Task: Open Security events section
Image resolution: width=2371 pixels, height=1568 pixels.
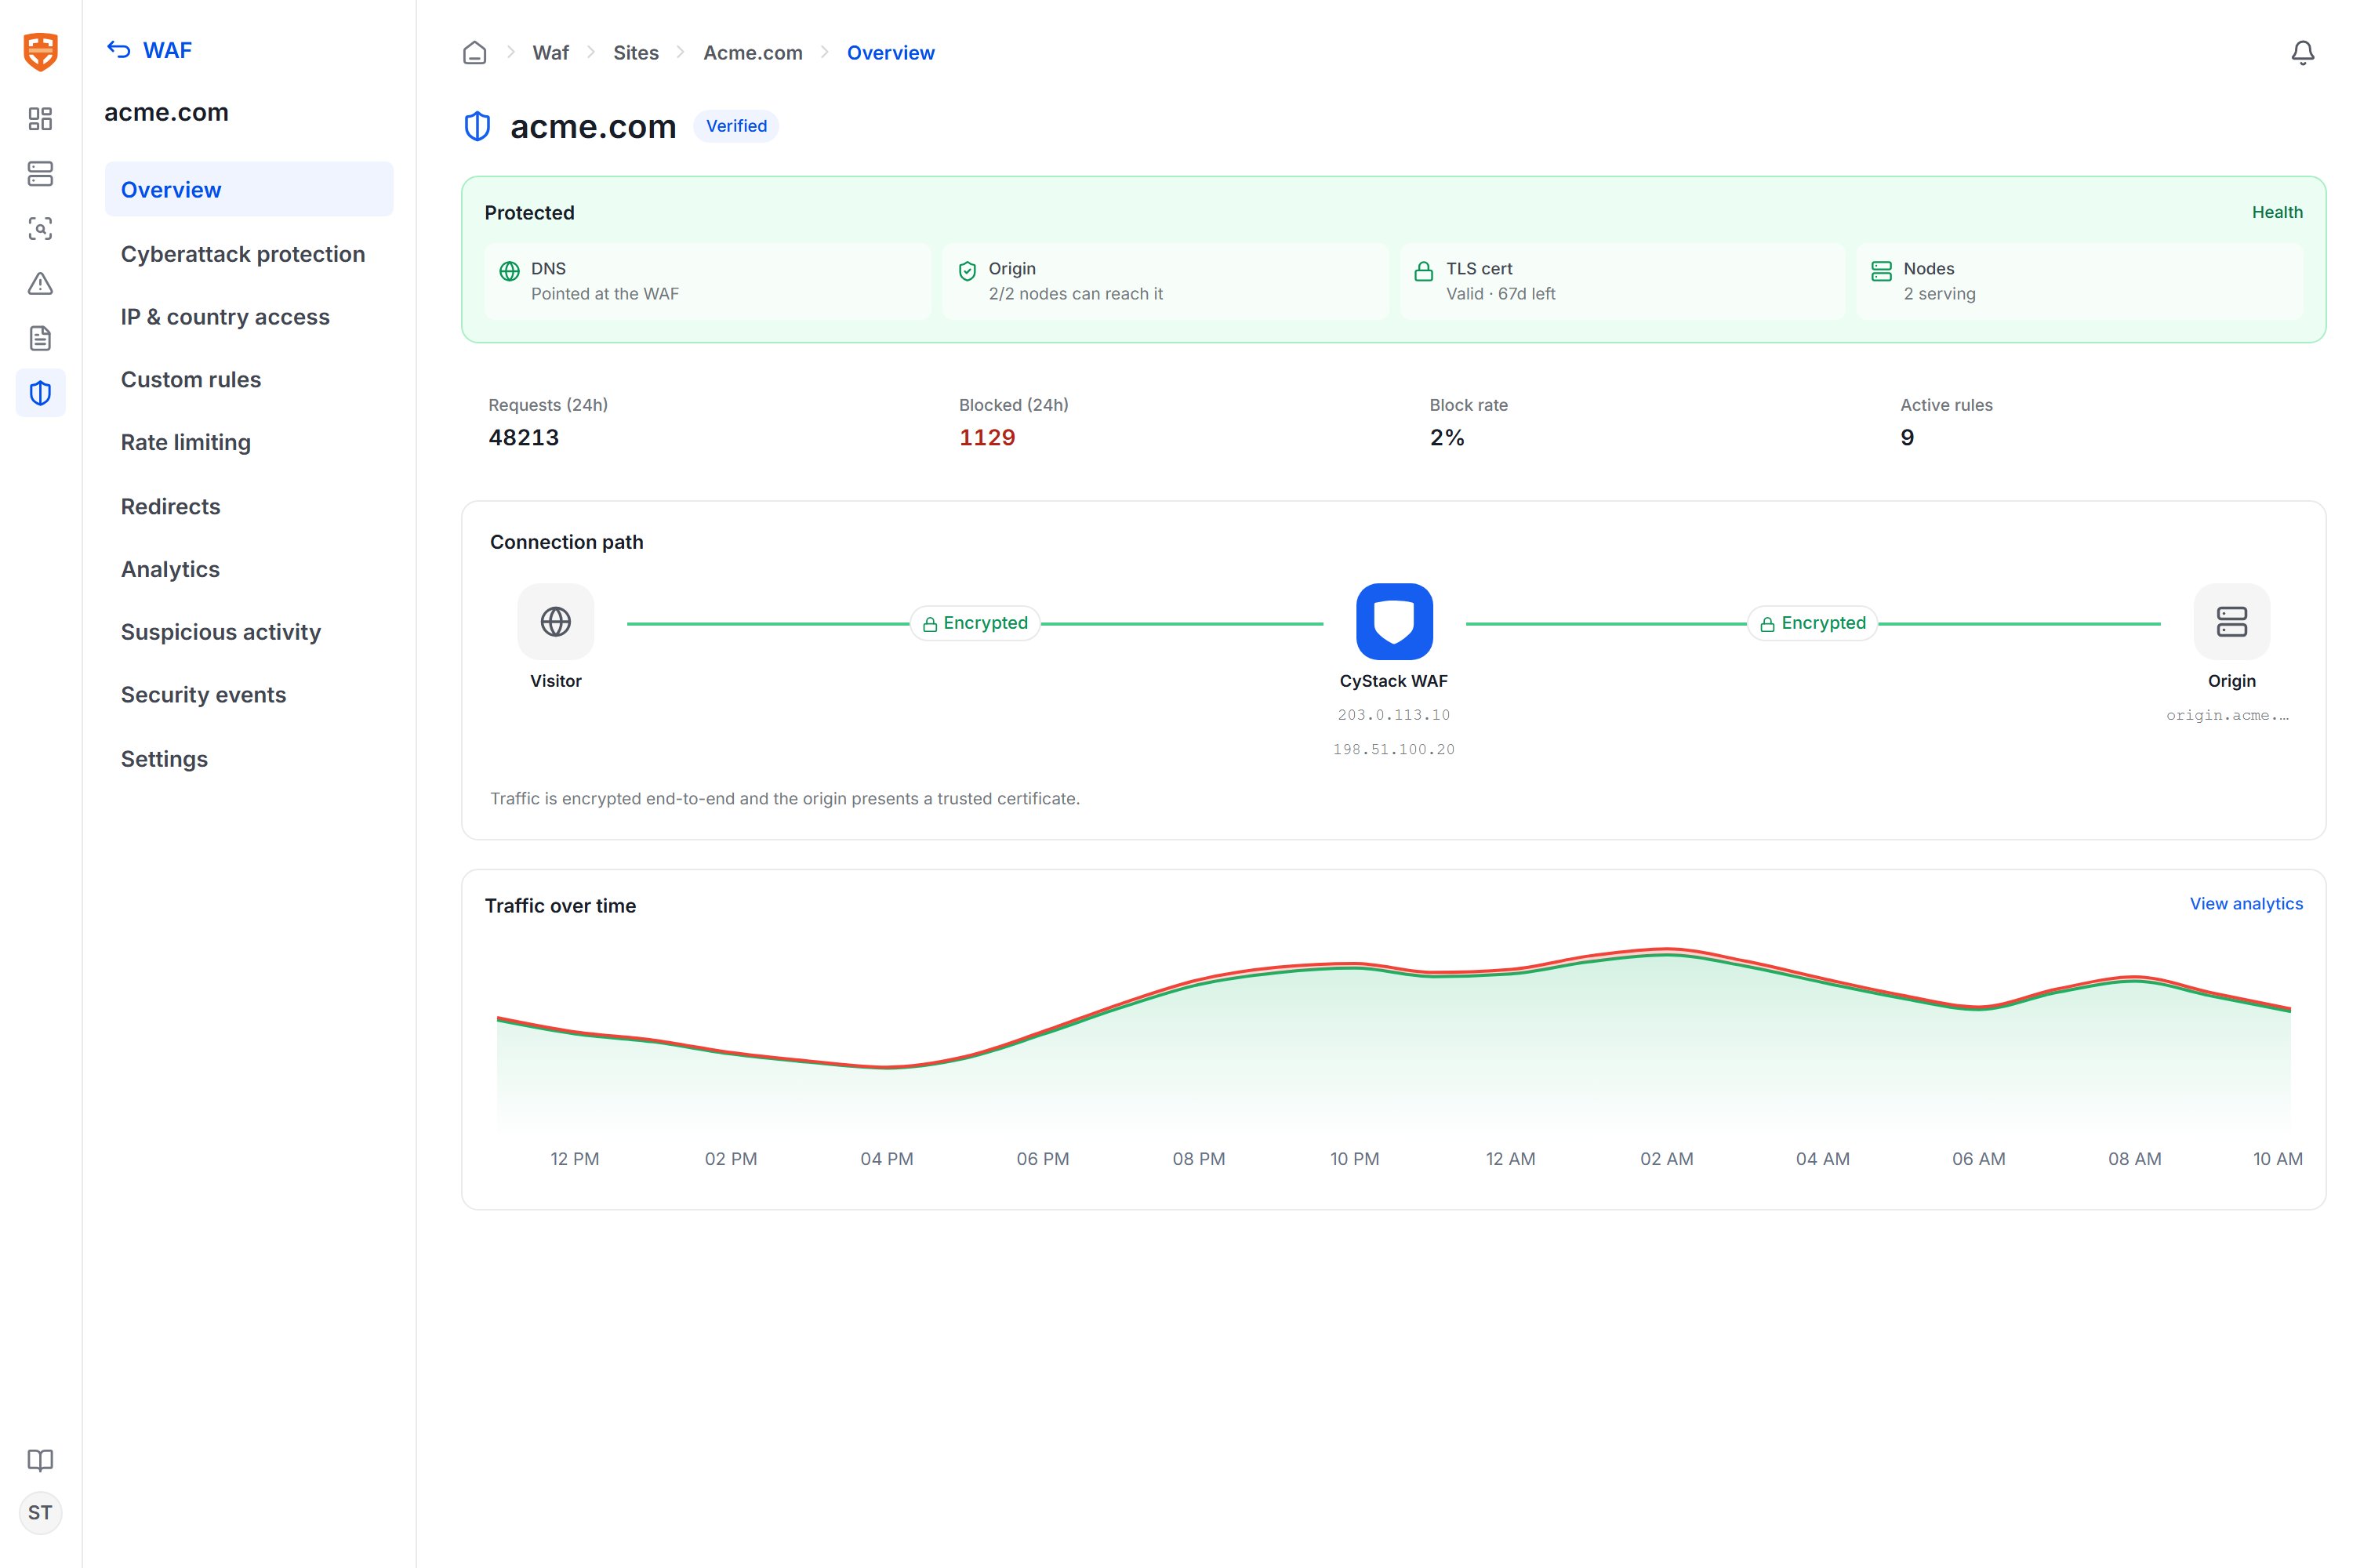Action: tap(249, 695)
